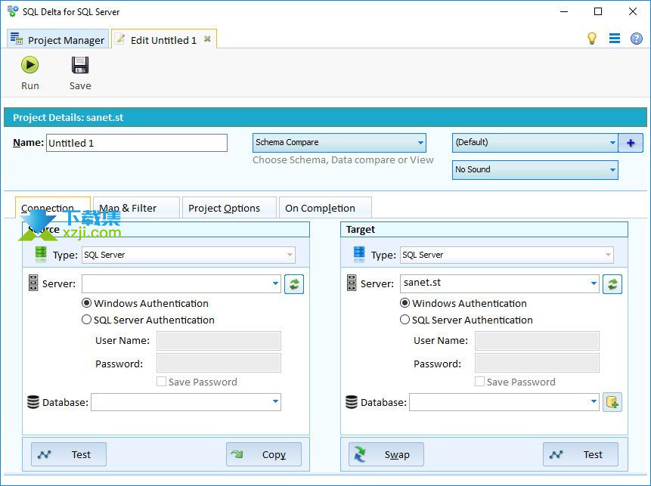Select Windows Authentication for Target
The image size is (651, 486).
coord(463,303)
